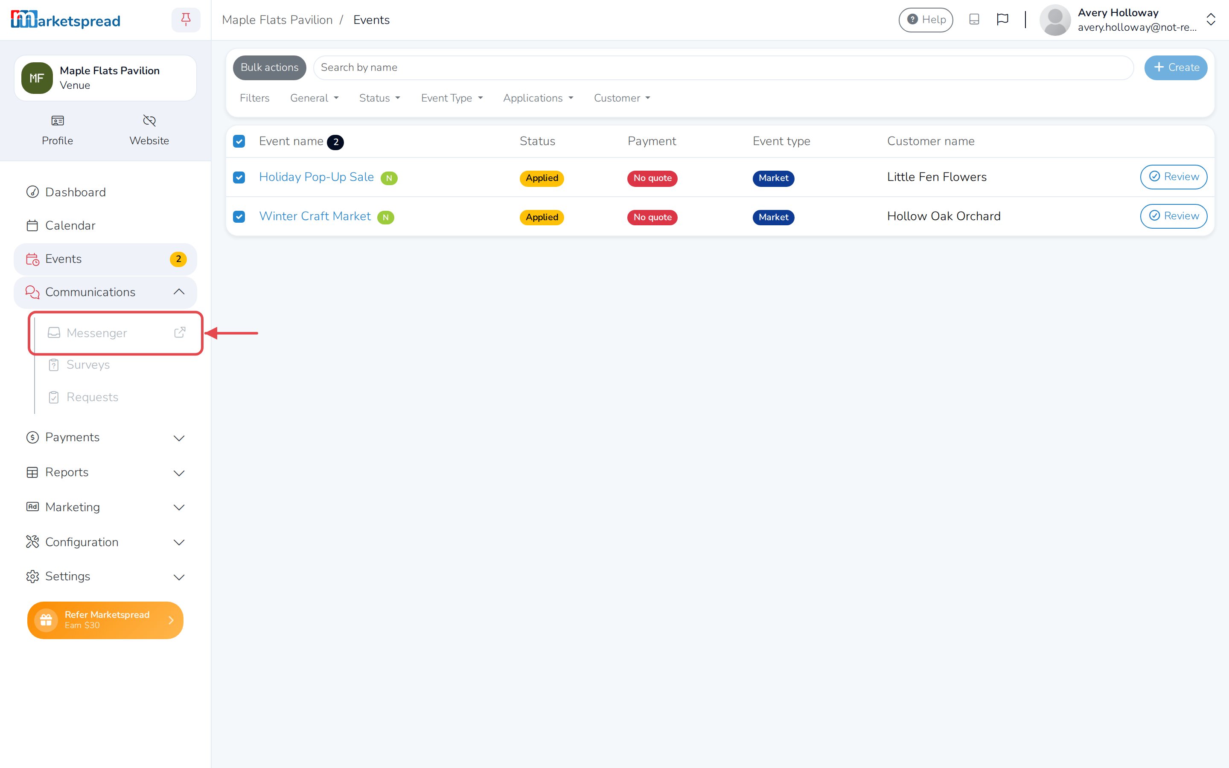The image size is (1229, 768).
Task: Expand the Configuration section
Action: coord(105,542)
